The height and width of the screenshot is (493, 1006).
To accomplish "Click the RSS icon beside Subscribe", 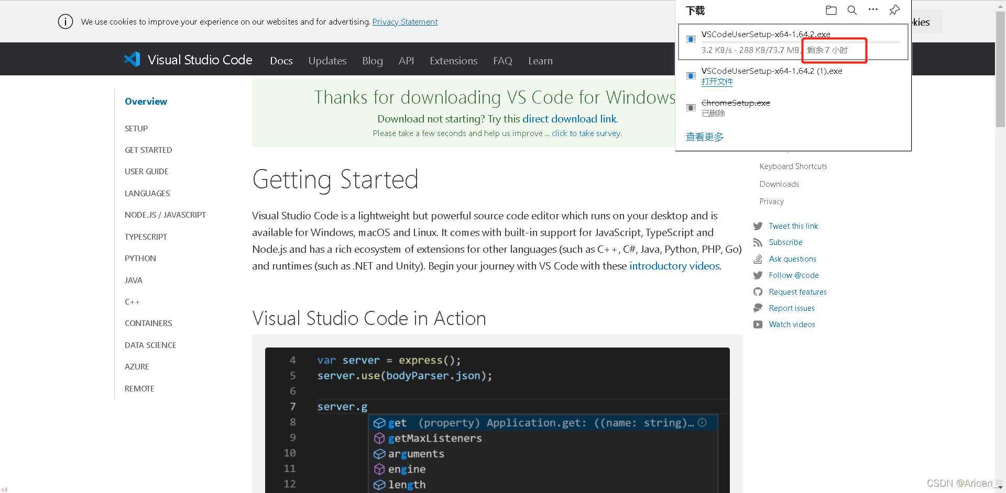I will (758, 242).
